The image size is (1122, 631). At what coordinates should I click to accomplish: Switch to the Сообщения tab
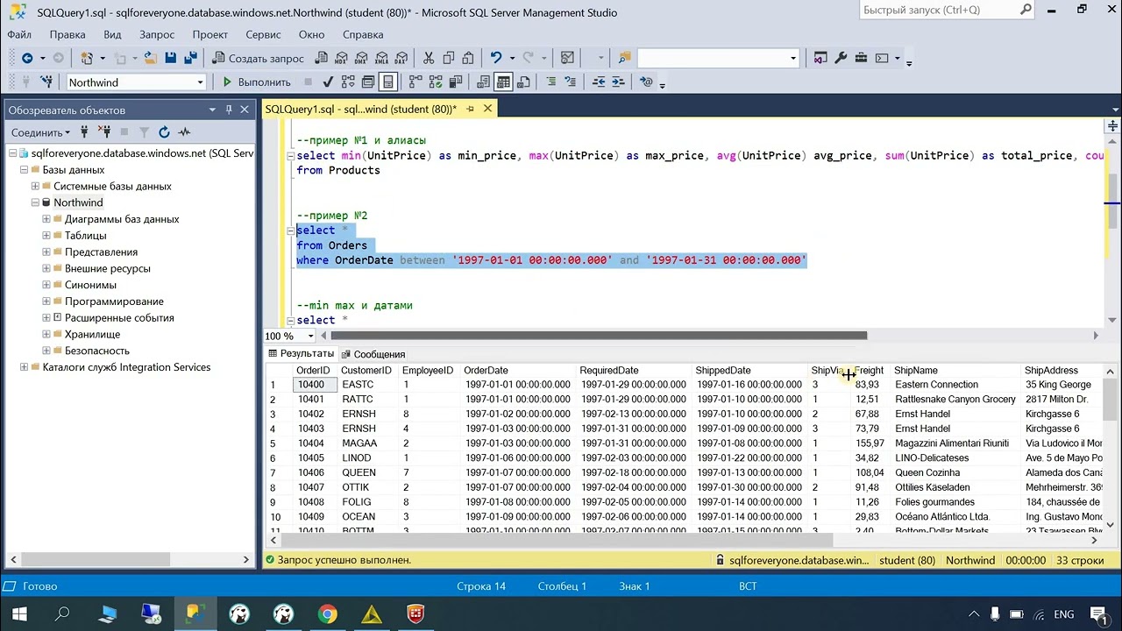[373, 354]
